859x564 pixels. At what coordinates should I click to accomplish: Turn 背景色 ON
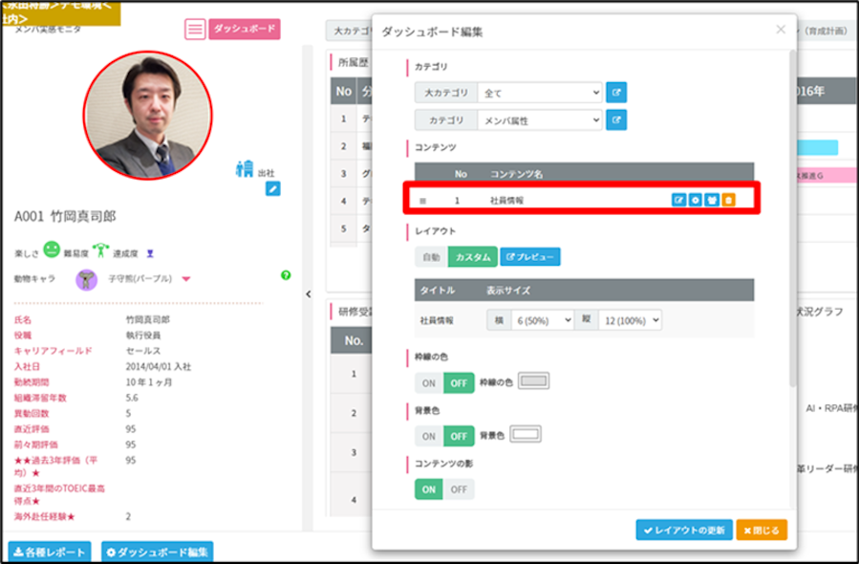(x=429, y=436)
